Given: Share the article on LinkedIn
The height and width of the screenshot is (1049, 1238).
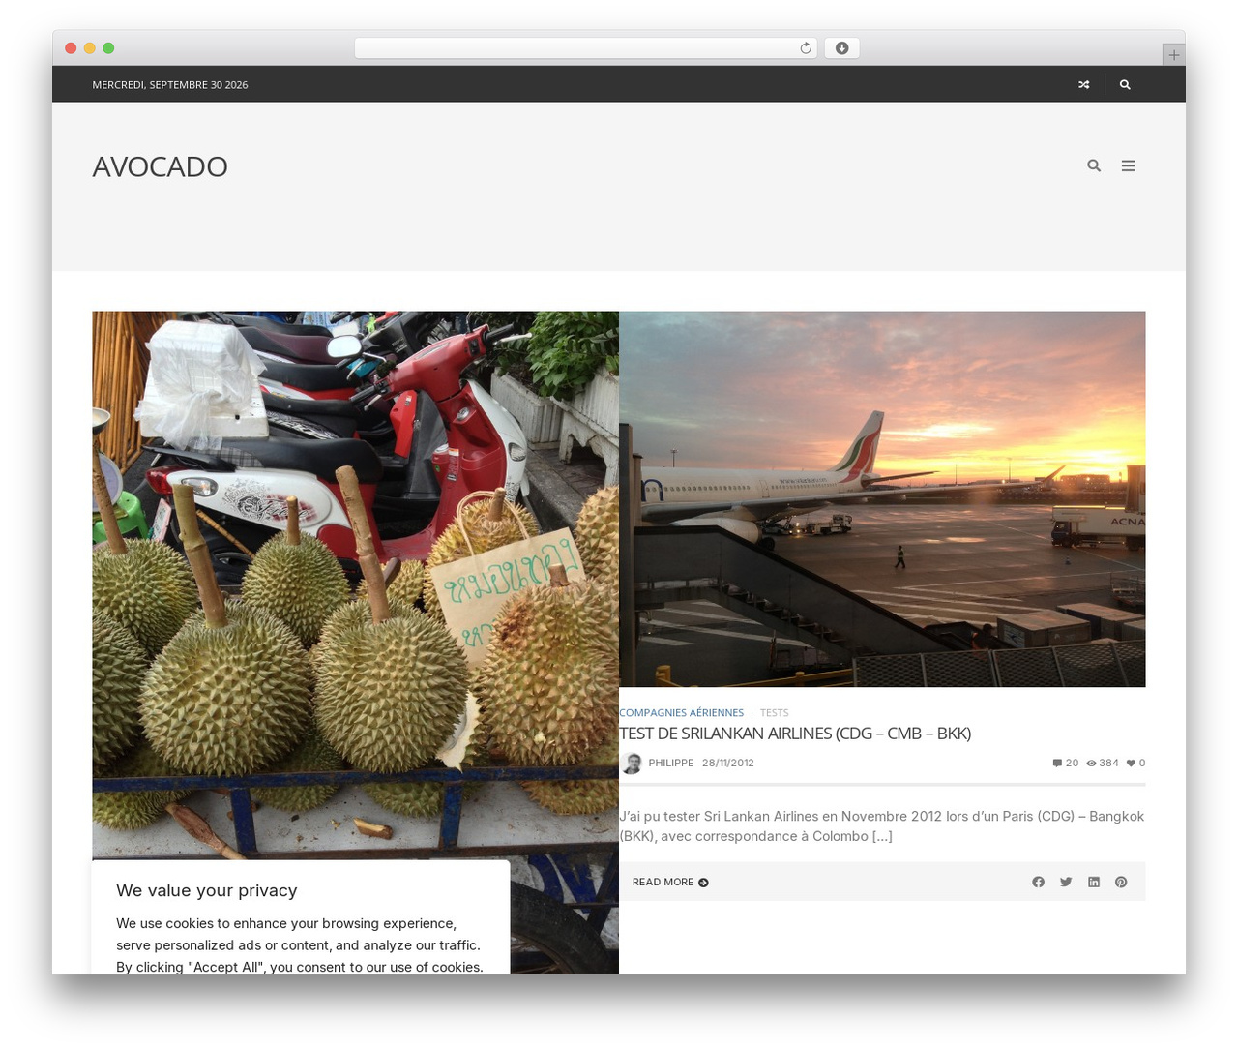Looking at the screenshot, I should pyautogui.click(x=1094, y=882).
